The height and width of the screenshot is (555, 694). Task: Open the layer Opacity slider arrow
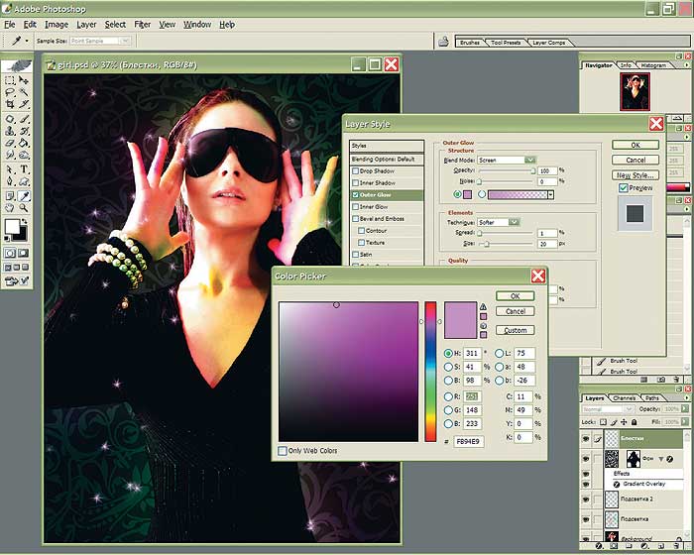click(685, 409)
